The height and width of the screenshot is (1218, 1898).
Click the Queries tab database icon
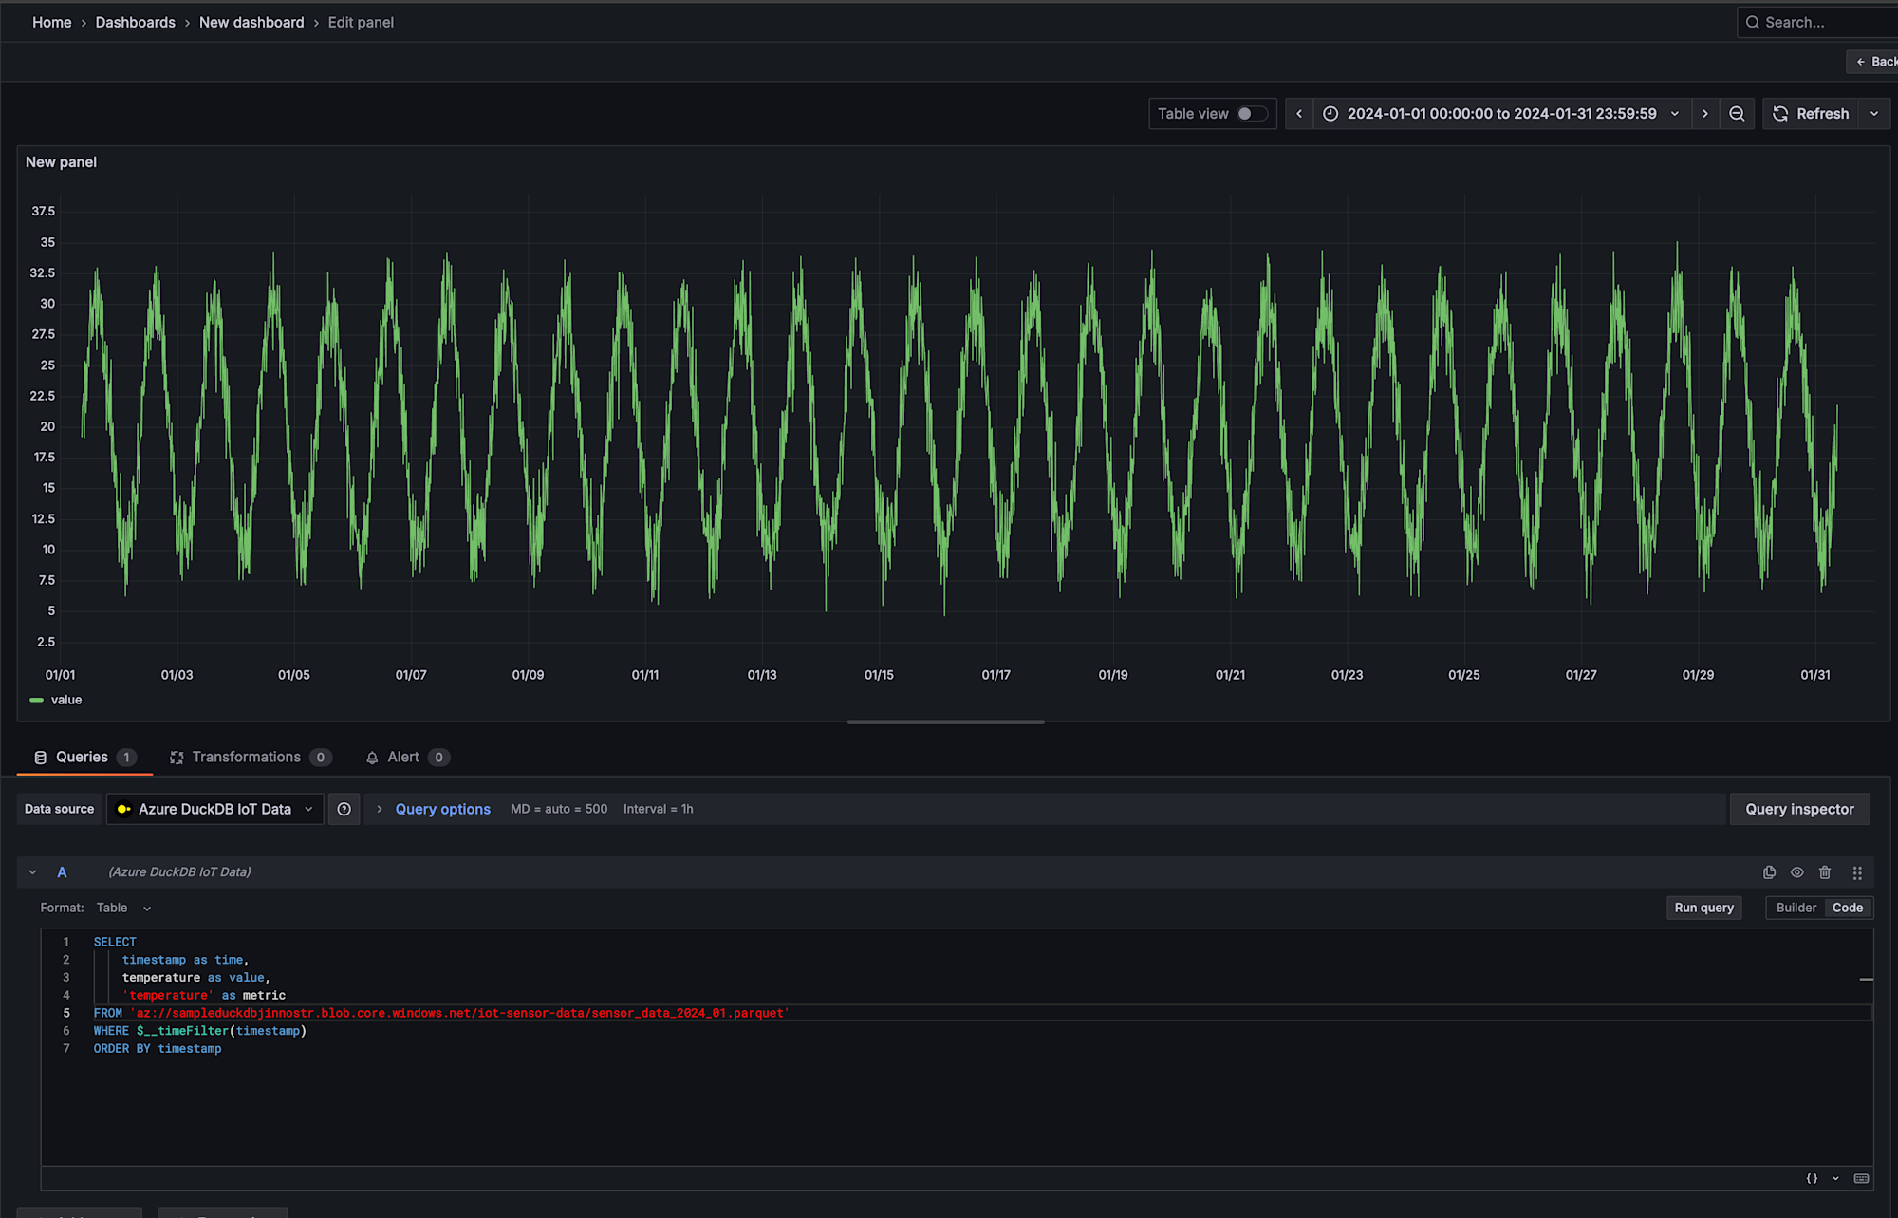pos(40,758)
